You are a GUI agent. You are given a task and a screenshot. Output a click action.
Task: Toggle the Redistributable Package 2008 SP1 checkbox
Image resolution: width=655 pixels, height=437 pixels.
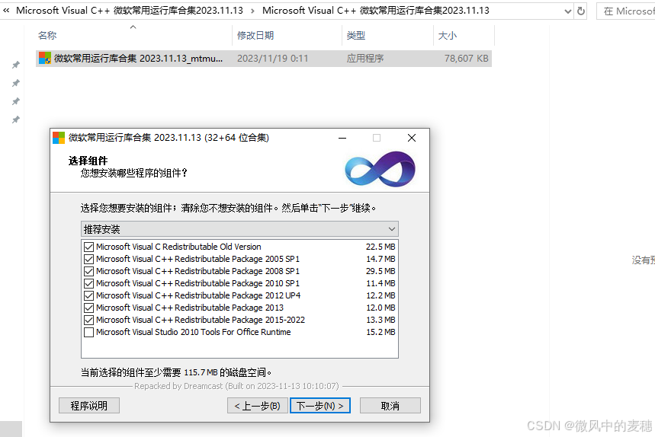coord(88,271)
